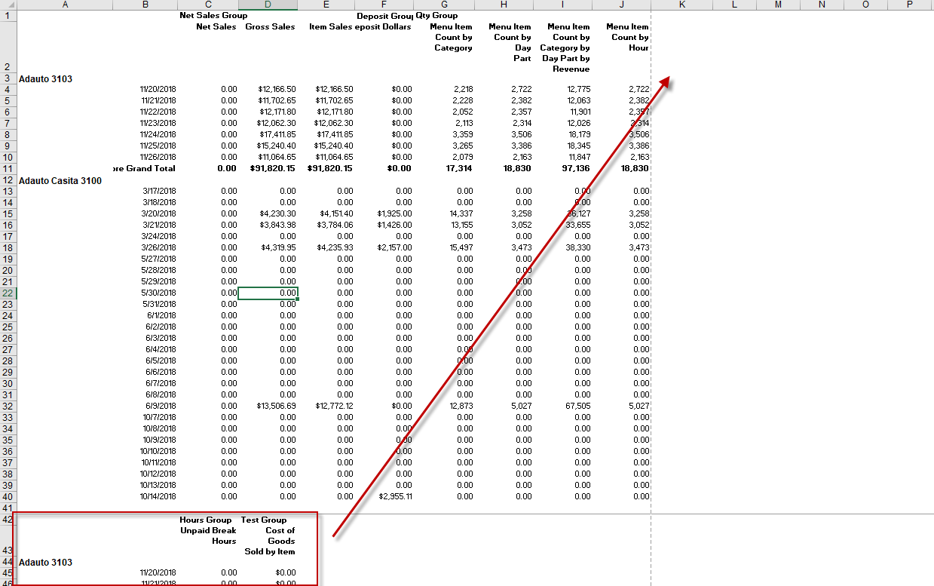Screen dimensions: 934x586
Task: Select the 'Adauto Casita 3100' cell
Action: [60, 180]
